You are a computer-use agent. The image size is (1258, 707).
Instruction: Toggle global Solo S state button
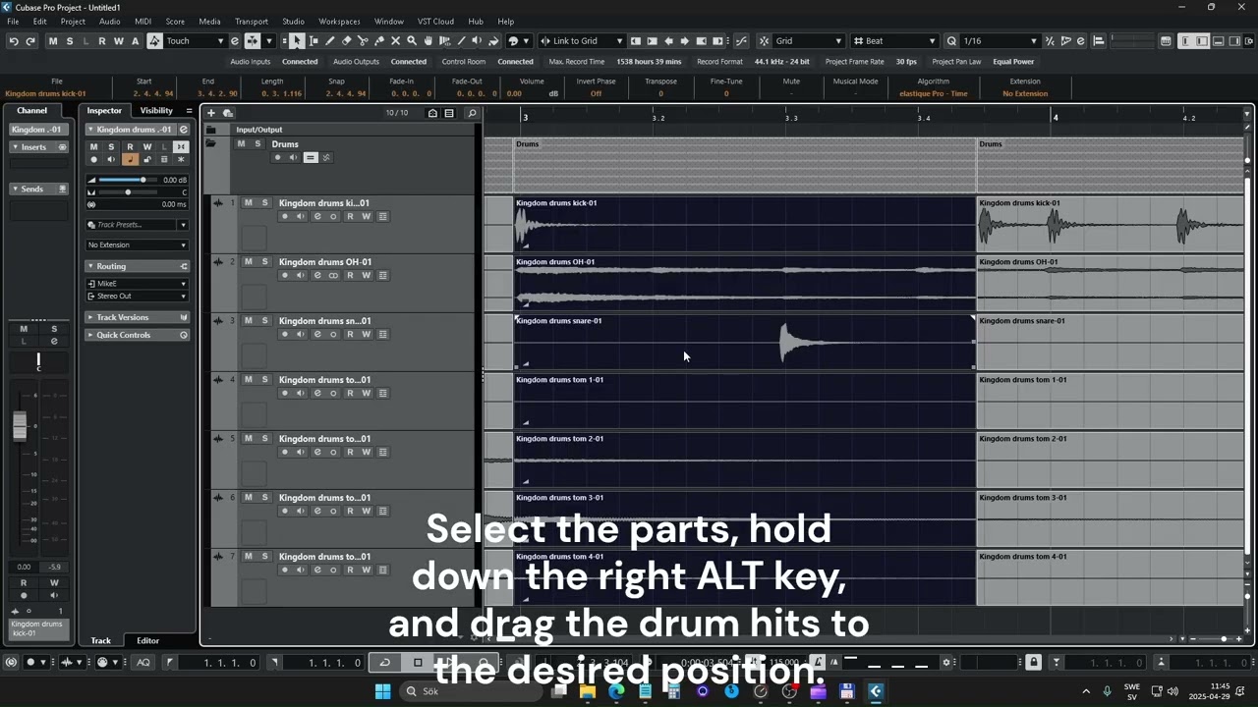click(70, 40)
